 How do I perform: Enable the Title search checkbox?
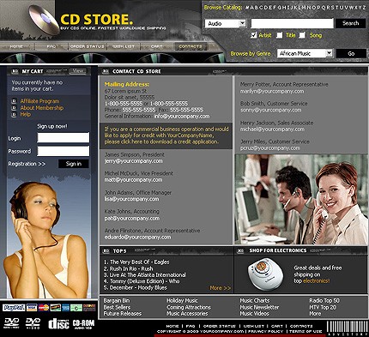pos(280,35)
